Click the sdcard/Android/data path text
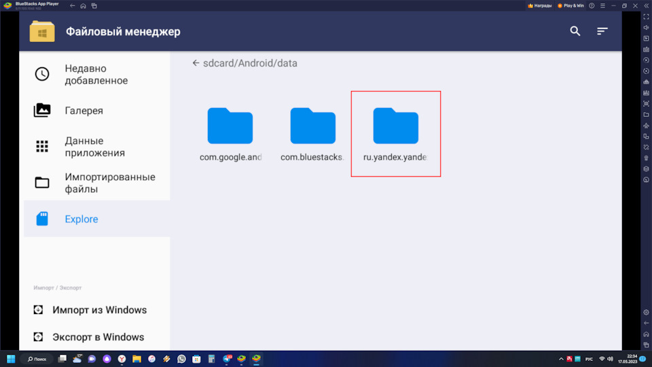 click(x=250, y=63)
